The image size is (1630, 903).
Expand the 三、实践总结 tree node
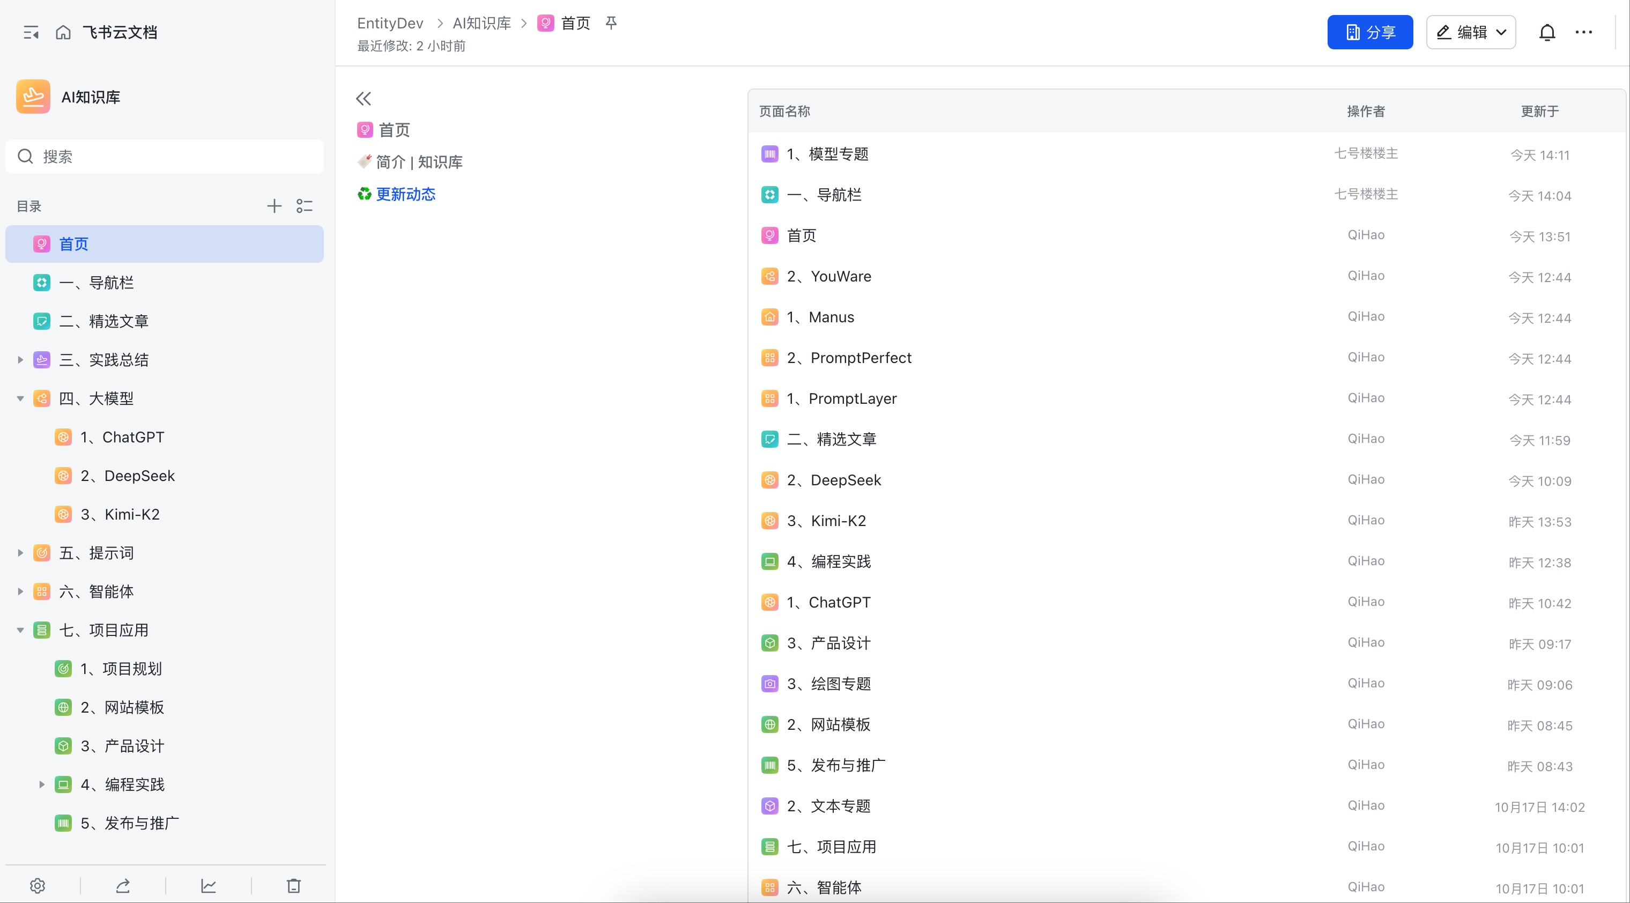20,360
